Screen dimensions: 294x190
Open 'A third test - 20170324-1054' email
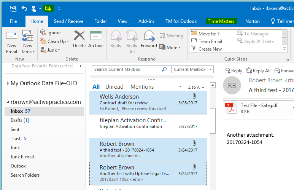[x=148, y=150]
